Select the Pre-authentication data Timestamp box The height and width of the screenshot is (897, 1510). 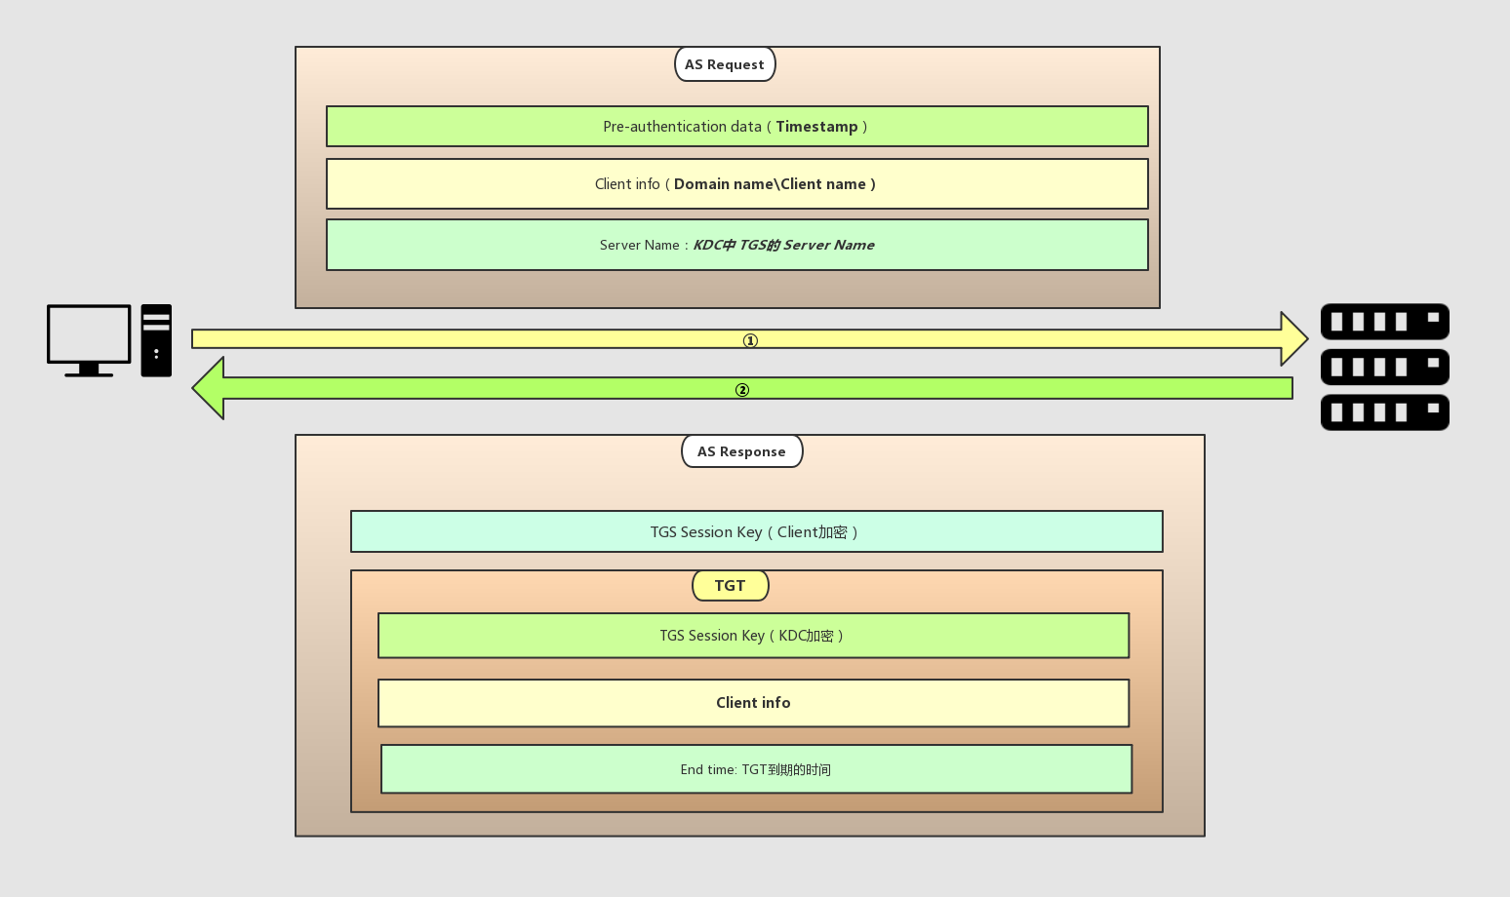click(x=736, y=127)
